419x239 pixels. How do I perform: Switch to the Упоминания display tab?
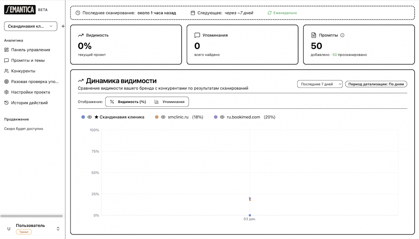coord(169,102)
